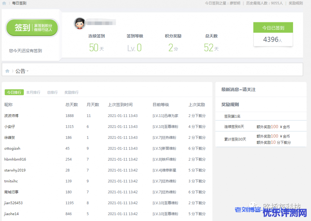
Task: Click the 今日已签到 green counter box
Action: (x=273, y=28)
